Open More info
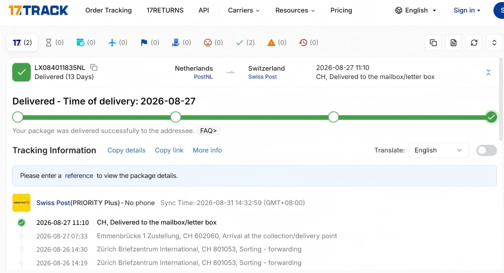Image resolution: width=504 pixels, height=273 pixels. coord(207,150)
